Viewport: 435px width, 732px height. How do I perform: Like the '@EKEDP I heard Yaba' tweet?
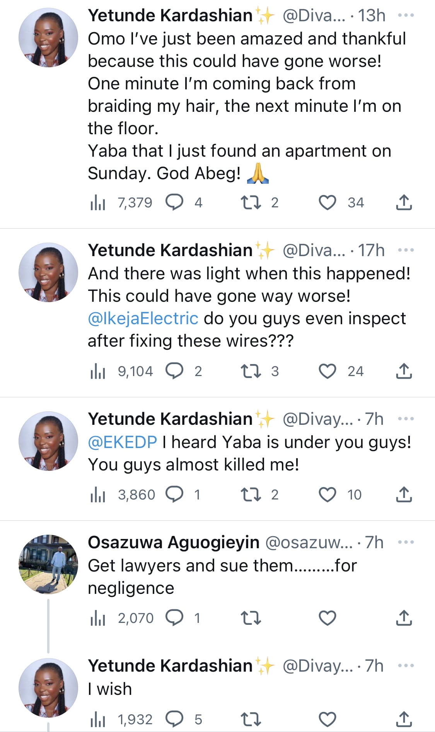[x=327, y=494]
